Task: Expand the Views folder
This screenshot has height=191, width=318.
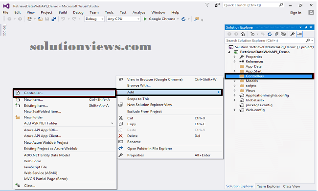Action: (234, 91)
